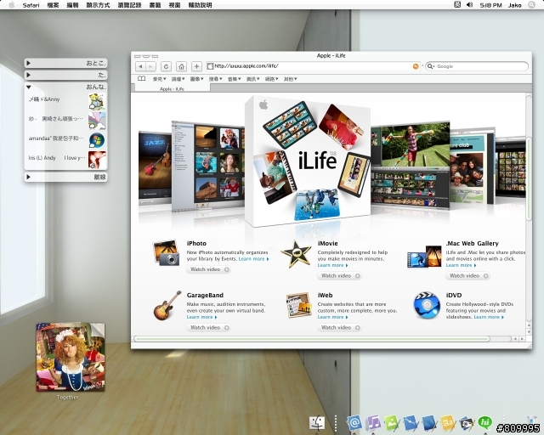Image resolution: width=544 pixels, height=435 pixels.
Task: Click the .Mac Web Gallery icon
Action: 424,257
